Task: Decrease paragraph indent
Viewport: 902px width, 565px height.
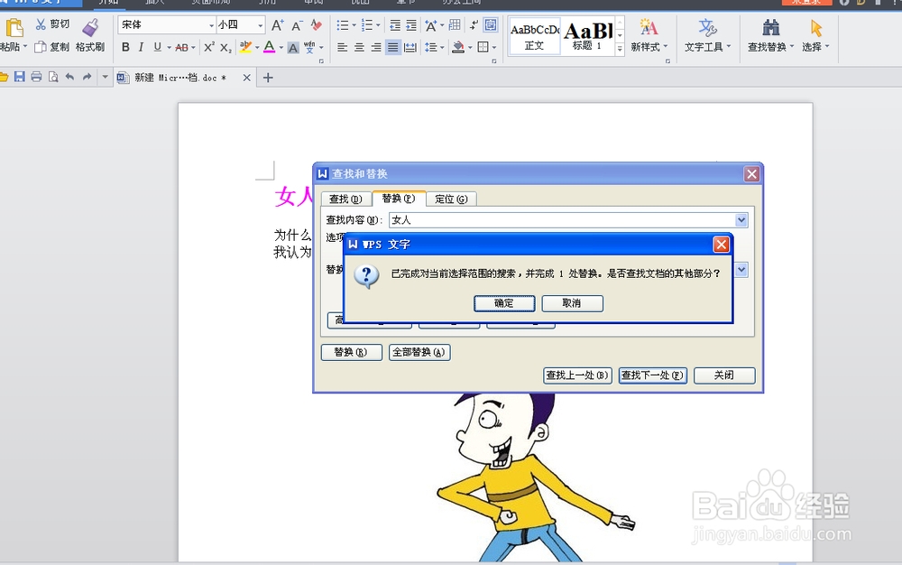Action: click(x=395, y=25)
